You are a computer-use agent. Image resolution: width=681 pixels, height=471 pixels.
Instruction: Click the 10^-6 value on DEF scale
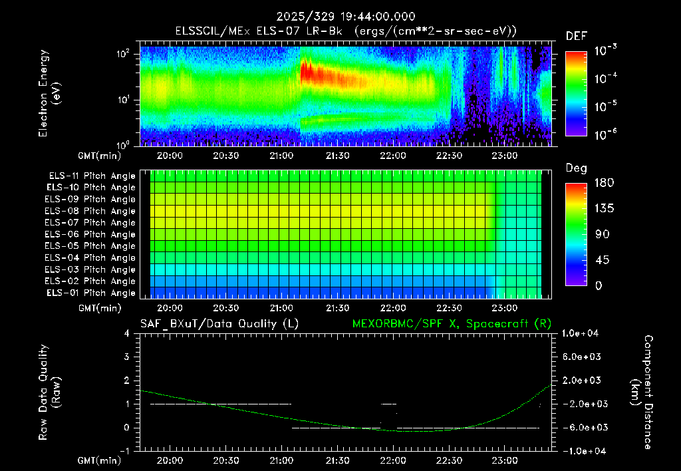tap(605, 134)
